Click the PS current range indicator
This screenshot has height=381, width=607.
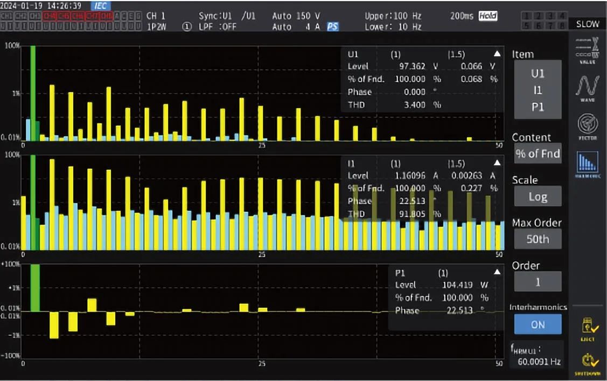coord(332,27)
